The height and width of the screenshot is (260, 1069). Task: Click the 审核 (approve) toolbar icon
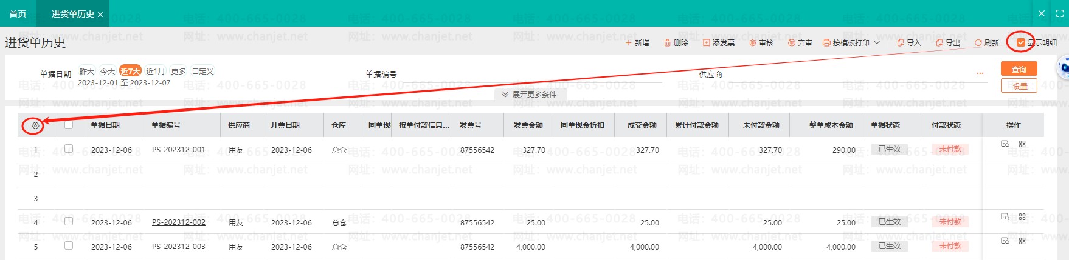point(753,43)
